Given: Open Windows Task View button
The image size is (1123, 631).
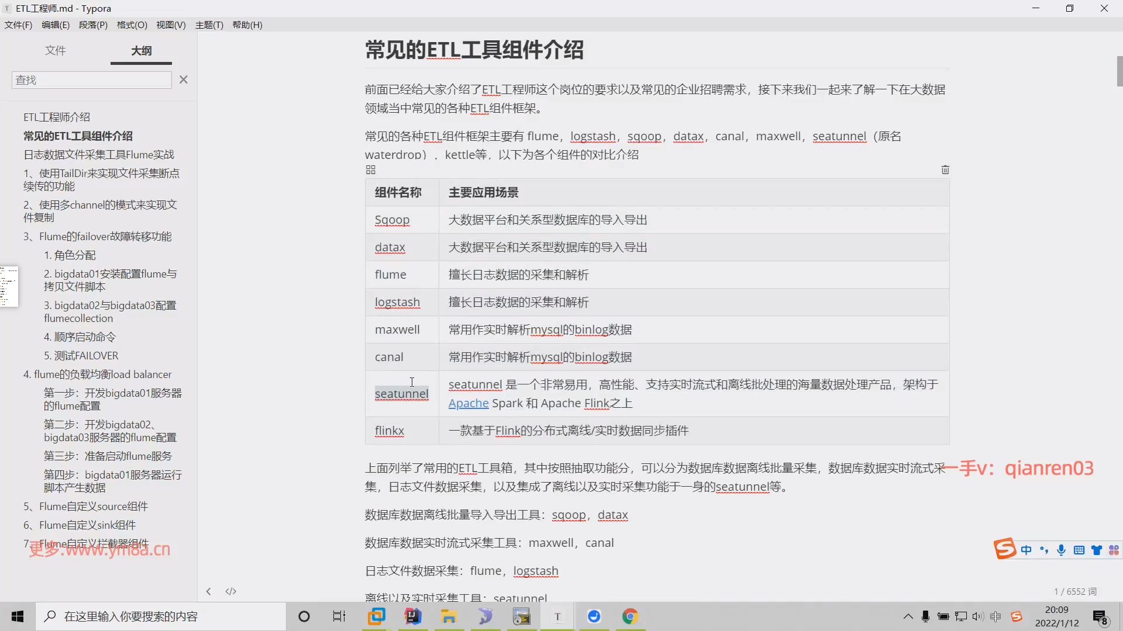Looking at the screenshot, I should click(339, 616).
